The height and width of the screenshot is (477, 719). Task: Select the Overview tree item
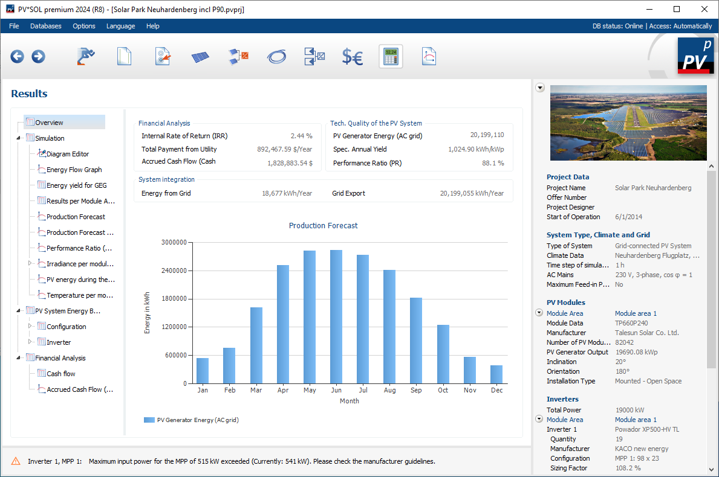point(64,122)
